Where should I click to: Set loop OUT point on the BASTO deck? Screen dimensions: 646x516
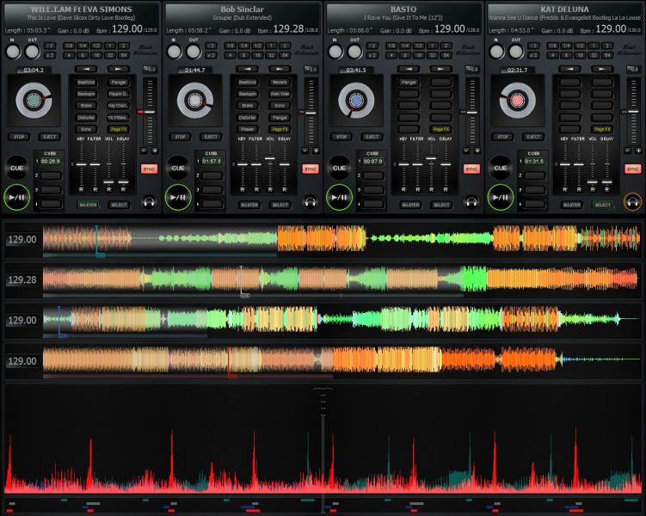354,52
